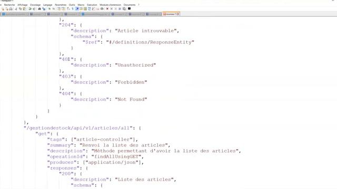The height and width of the screenshot is (189, 337).
Task: Click the Redo arrow icon
Action: (34, 9)
